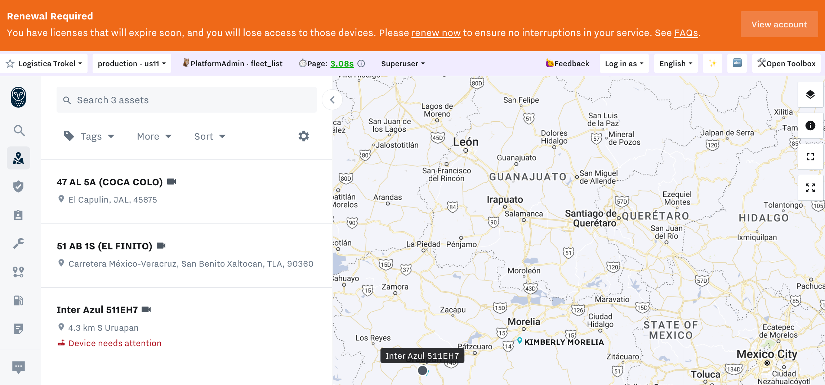Screen dimensions: 825x385
Task: Click the Search 3 assets field
Action: pyautogui.click(x=186, y=100)
